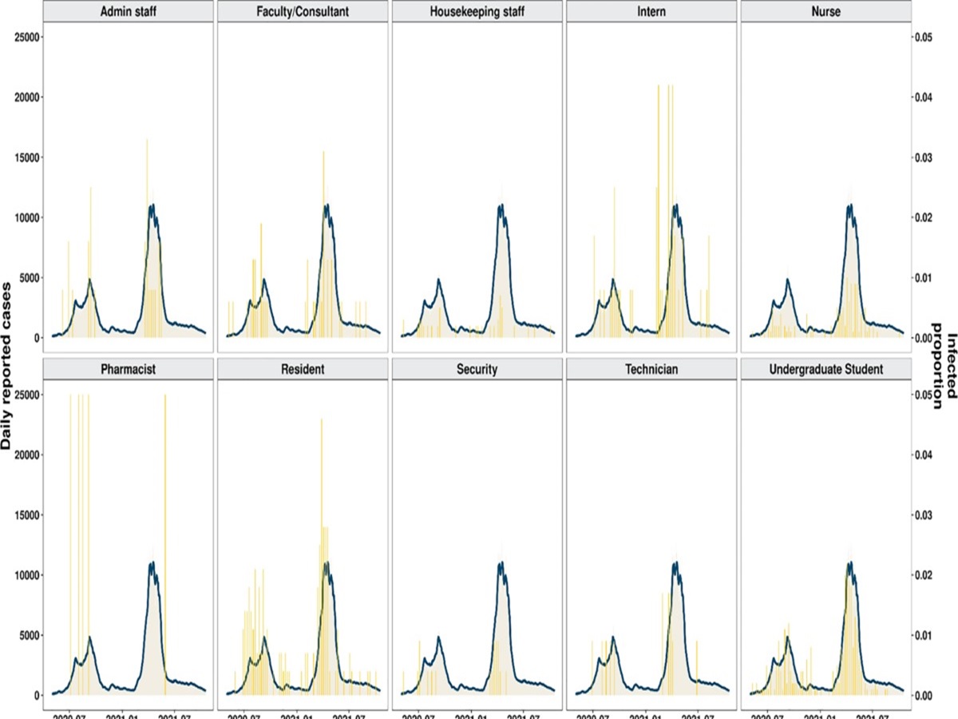
Task: Select the Intern panel title strip
Action: tap(651, 12)
